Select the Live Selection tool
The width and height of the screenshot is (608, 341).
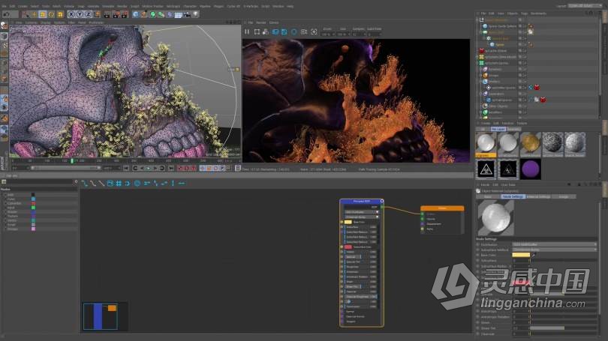coord(26,14)
